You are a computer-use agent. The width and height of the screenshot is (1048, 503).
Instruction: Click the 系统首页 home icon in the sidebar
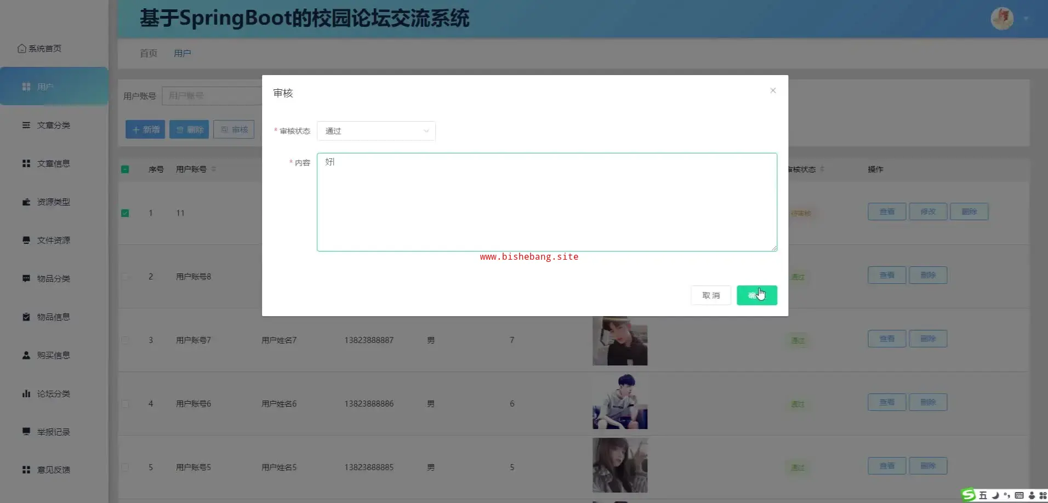[22, 49]
